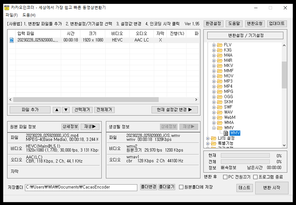The width and height of the screenshot is (296, 205).
Task: Click the MMF folder icon
Action: (x=220, y=71)
